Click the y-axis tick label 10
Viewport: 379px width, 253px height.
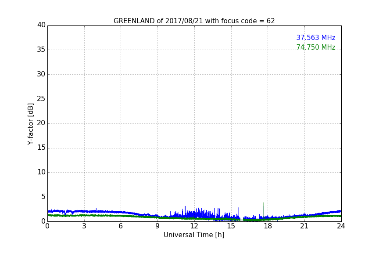click(41, 172)
